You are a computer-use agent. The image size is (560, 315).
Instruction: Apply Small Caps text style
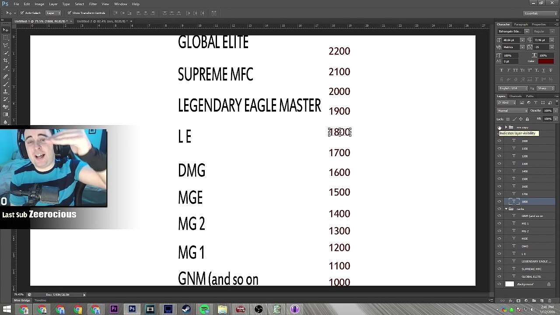coord(522,70)
